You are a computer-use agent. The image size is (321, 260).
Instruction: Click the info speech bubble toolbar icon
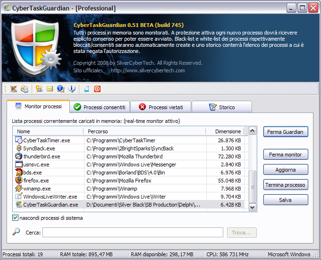[x=72, y=89]
